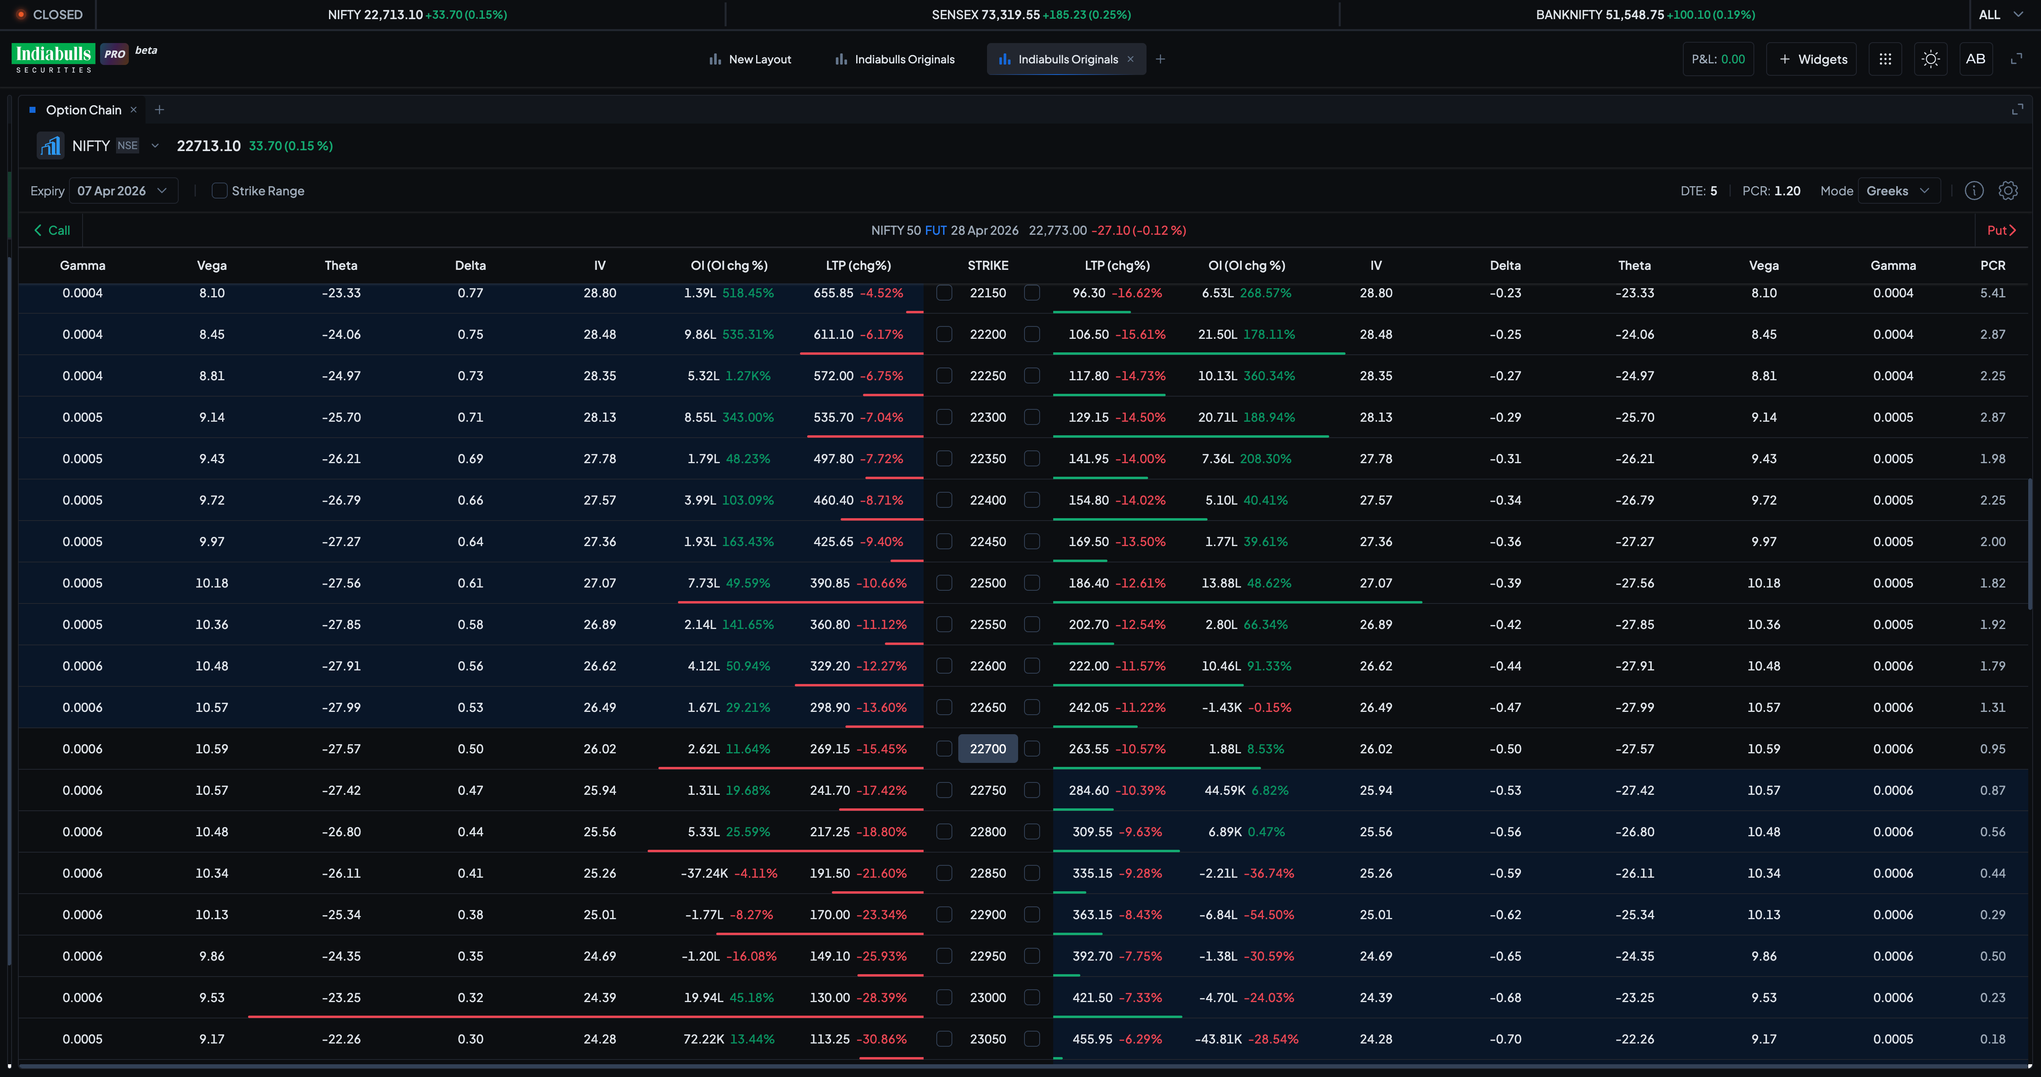The height and width of the screenshot is (1077, 2041).
Task: Add a new layout with the plus icon
Action: [x=1160, y=59]
